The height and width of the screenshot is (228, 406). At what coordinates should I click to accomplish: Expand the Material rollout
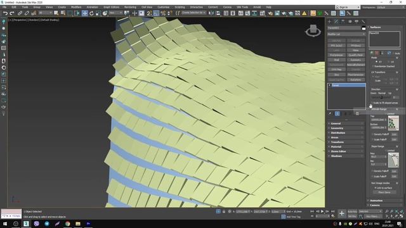point(346,147)
